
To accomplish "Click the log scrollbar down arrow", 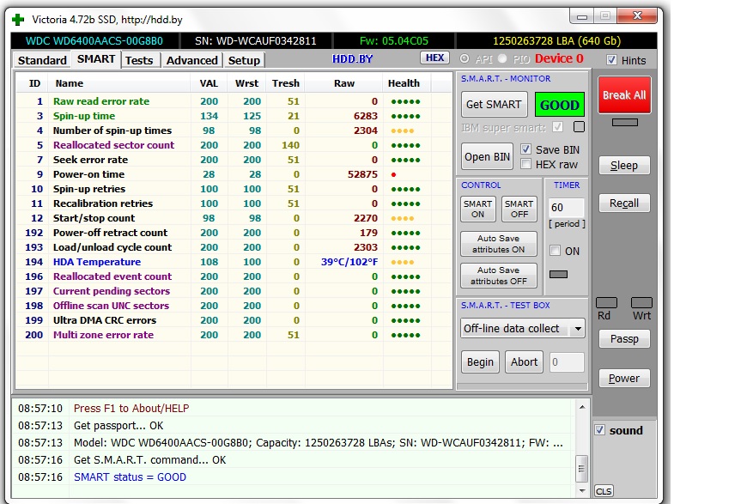I will click(582, 490).
